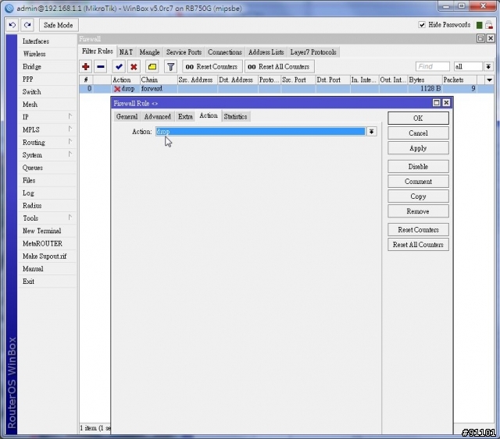Viewport: 500px width, 439px height.
Task: Click the Action field showing drop
Action: click(260, 132)
